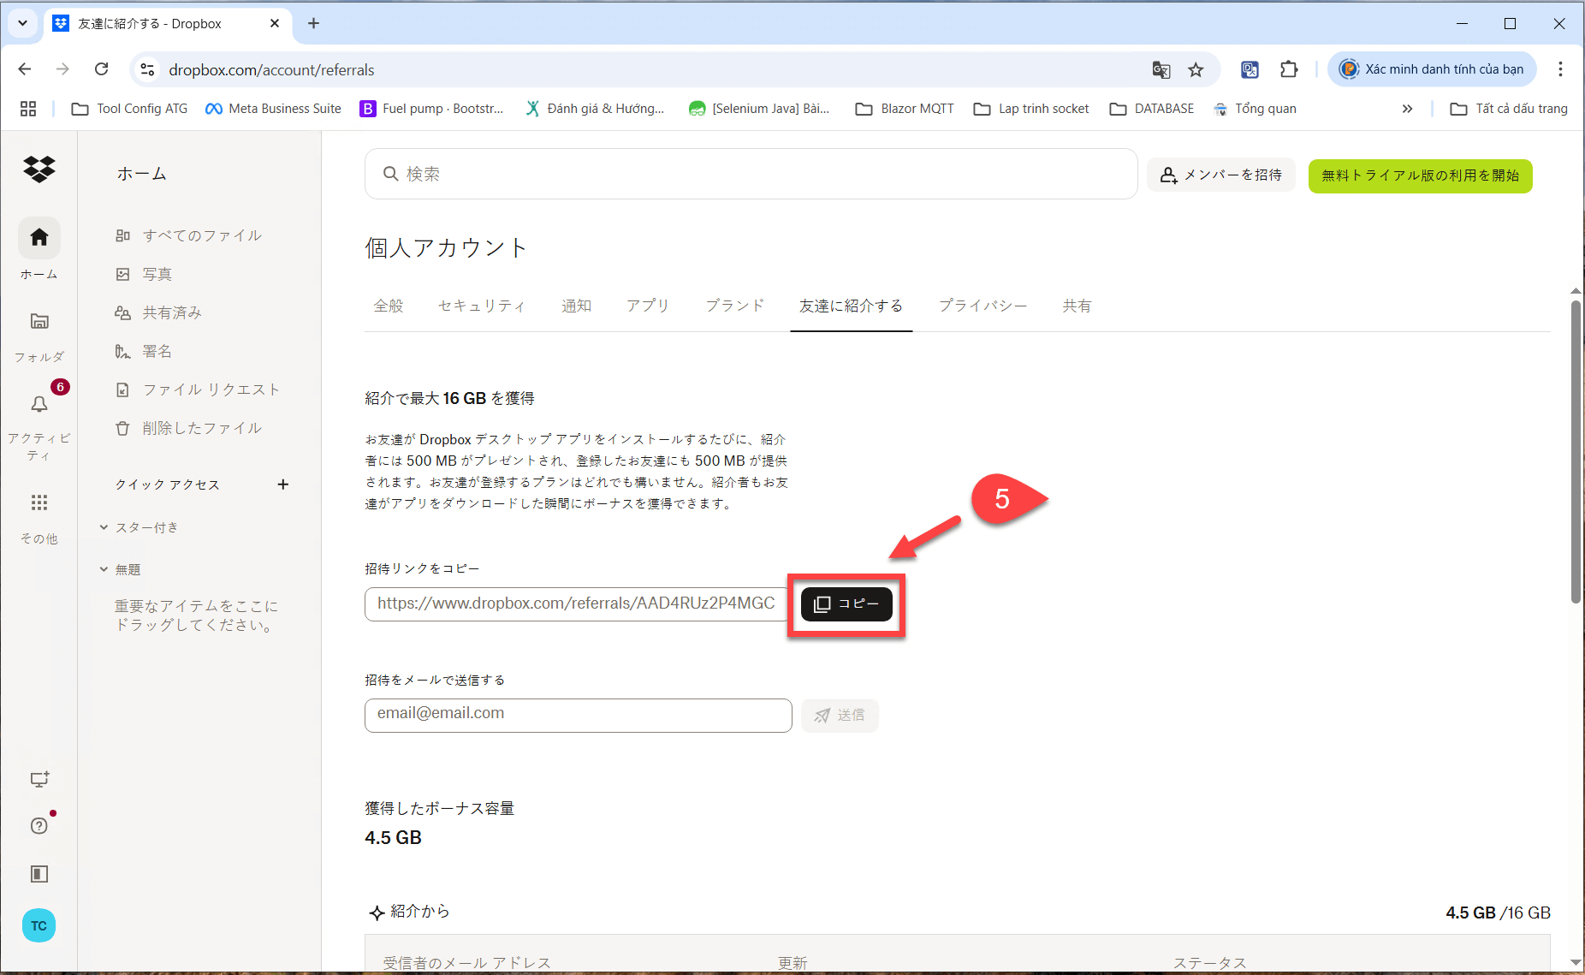The image size is (1585, 975).
Task: Switch to the ブランド tab
Action: coord(735,306)
